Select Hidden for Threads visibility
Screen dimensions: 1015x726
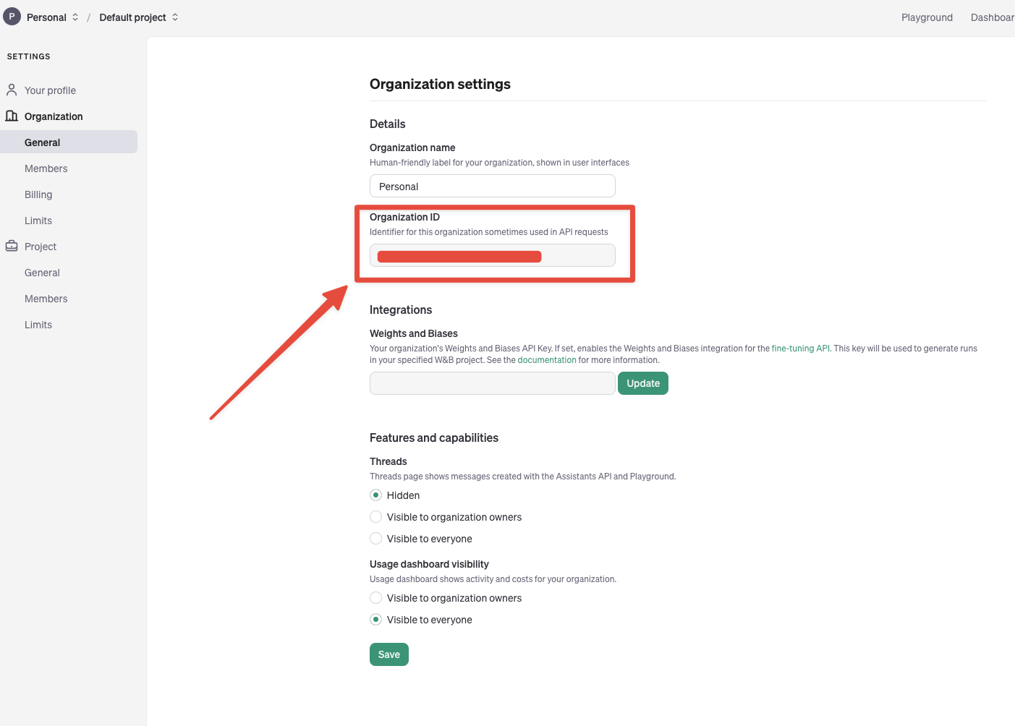pos(376,495)
